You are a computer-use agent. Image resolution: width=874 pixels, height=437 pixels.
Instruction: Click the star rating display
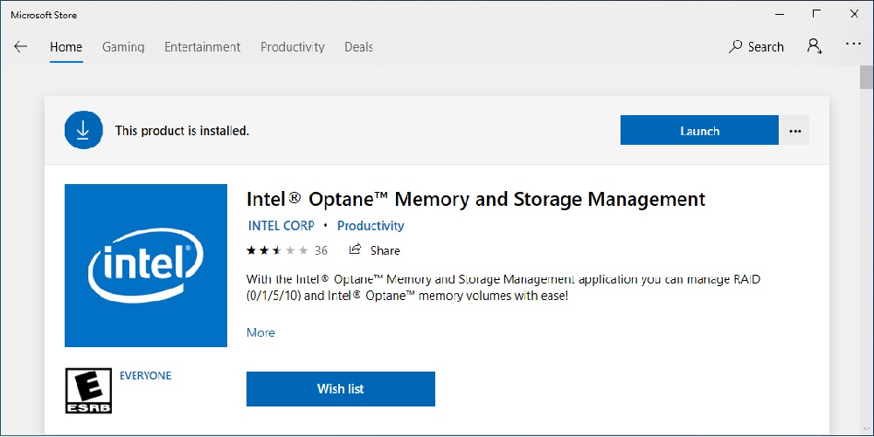coord(277,250)
